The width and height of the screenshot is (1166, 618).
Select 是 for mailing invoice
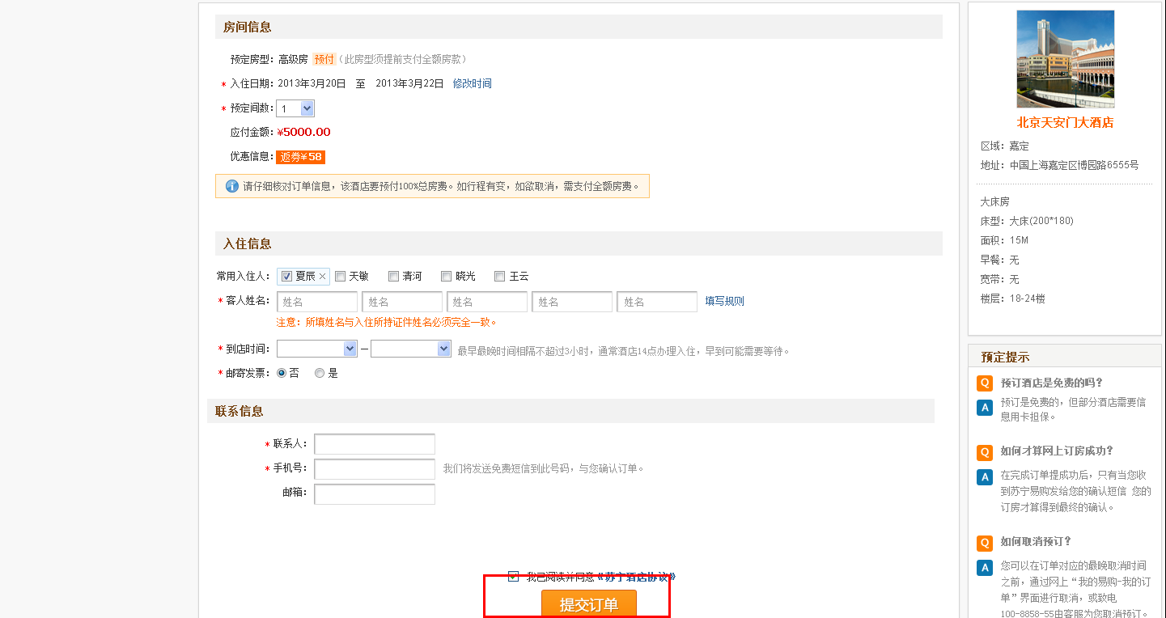[x=320, y=374]
